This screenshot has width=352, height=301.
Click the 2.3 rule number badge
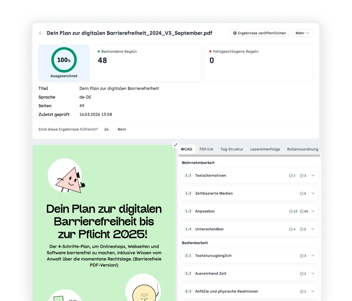[x=188, y=291]
